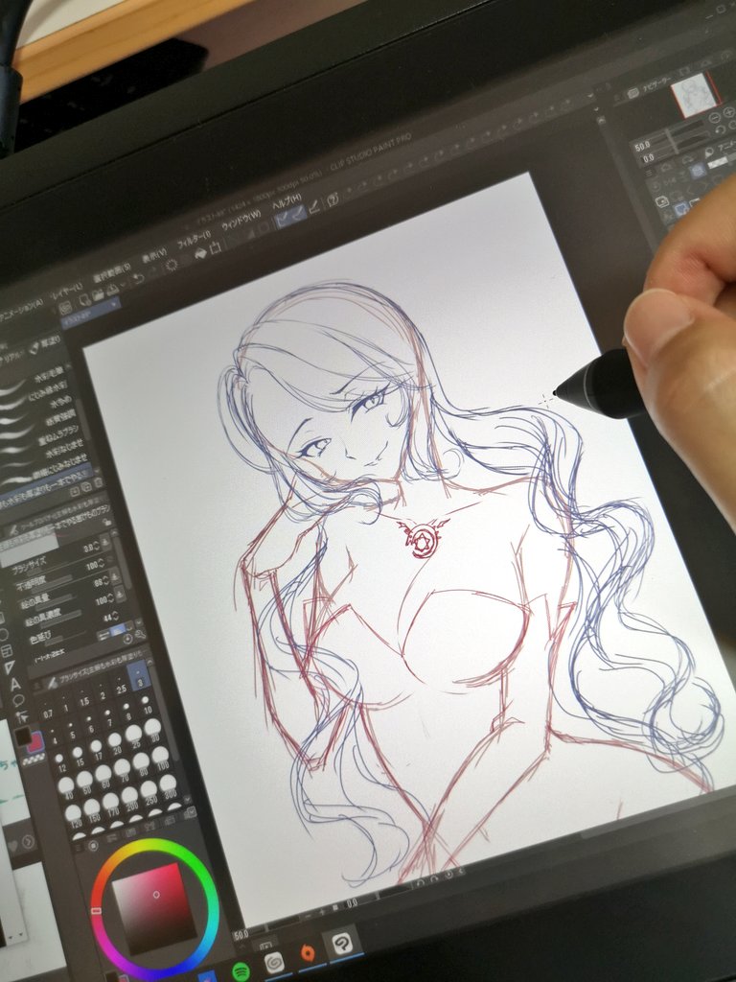This screenshot has width=736, height=982.
Task: Select brush size preset 20
Action: pyautogui.click(x=116, y=744)
